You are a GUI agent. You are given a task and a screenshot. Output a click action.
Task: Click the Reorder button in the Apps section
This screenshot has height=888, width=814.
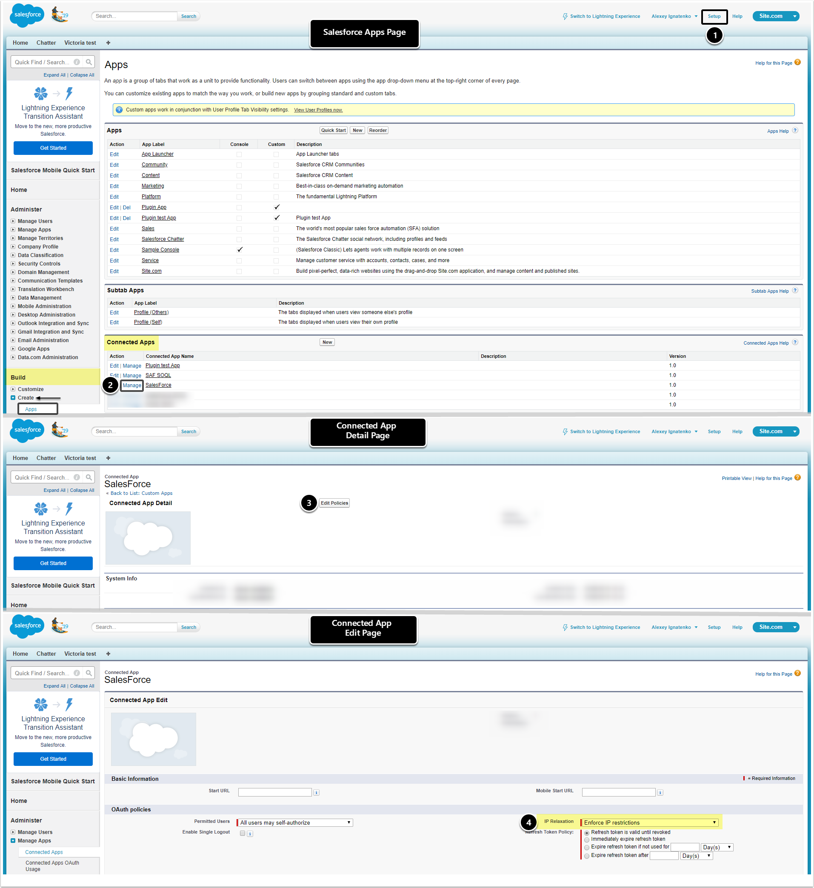pos(378,130)
